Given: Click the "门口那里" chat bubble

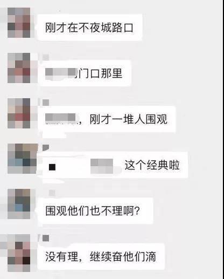Looking at the screenshot, I should click(x=85, y=73).
